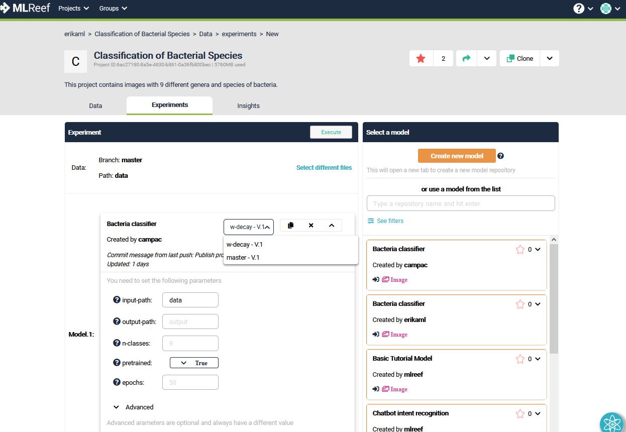
Task: Open the help question mark menu
Action: tap(579, 8)
